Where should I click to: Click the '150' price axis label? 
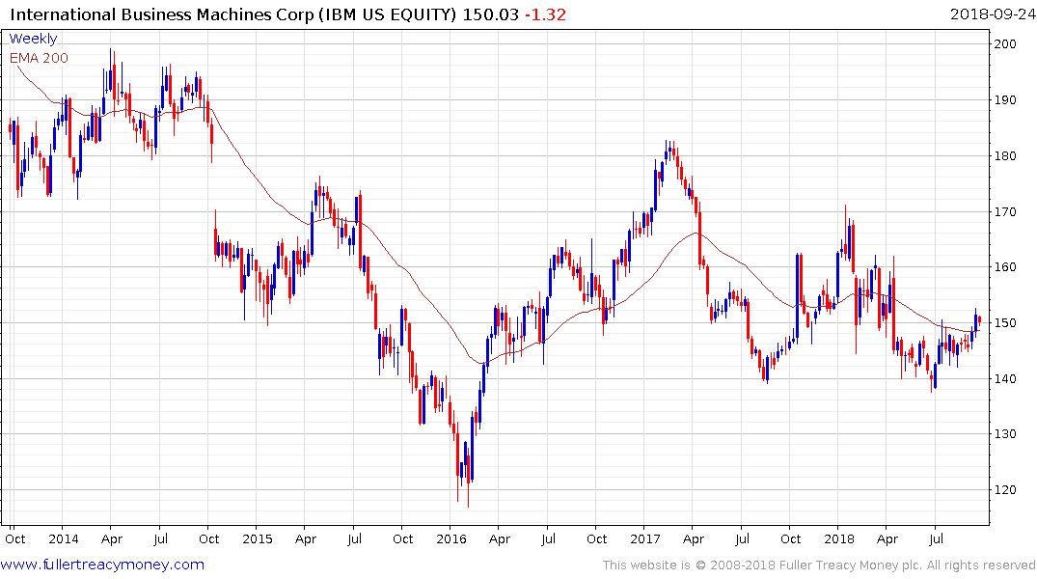tap(1004, 323)
